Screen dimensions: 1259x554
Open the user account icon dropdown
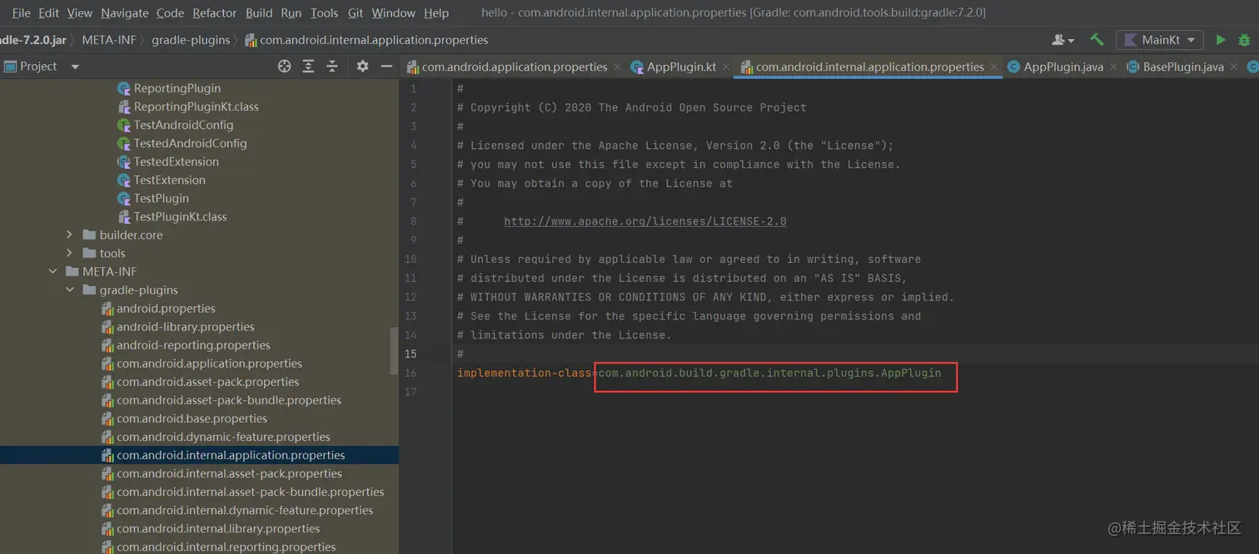(x=1062, y=40)
